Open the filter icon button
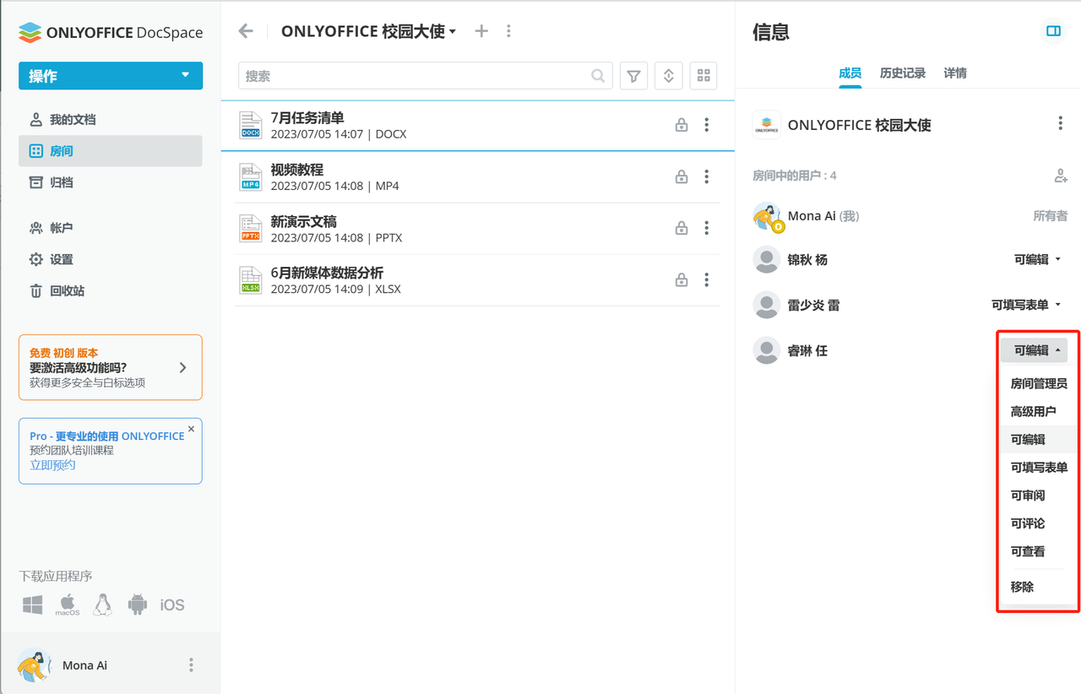This screenshot has height=694, width=1081. [x=633, y=76]
